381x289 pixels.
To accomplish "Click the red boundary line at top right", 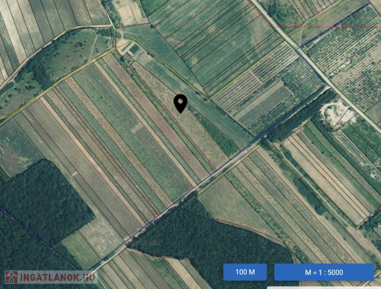I will [x=326, y=27].
